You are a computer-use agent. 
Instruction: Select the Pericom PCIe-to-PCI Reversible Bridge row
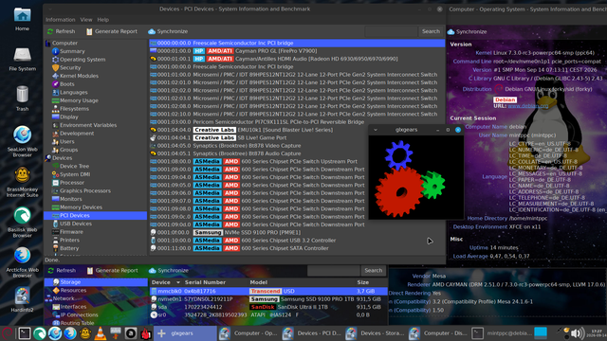[297, 122]
